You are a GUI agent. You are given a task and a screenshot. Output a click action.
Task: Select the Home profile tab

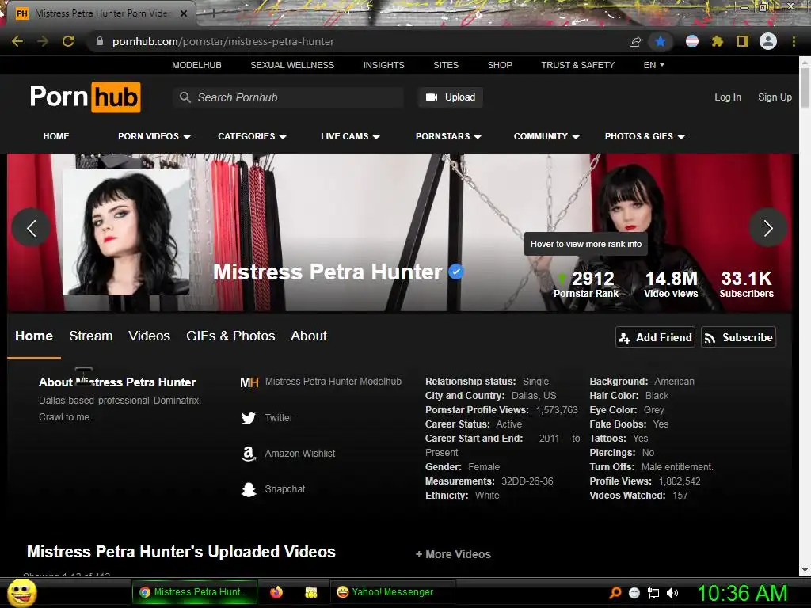34,336
